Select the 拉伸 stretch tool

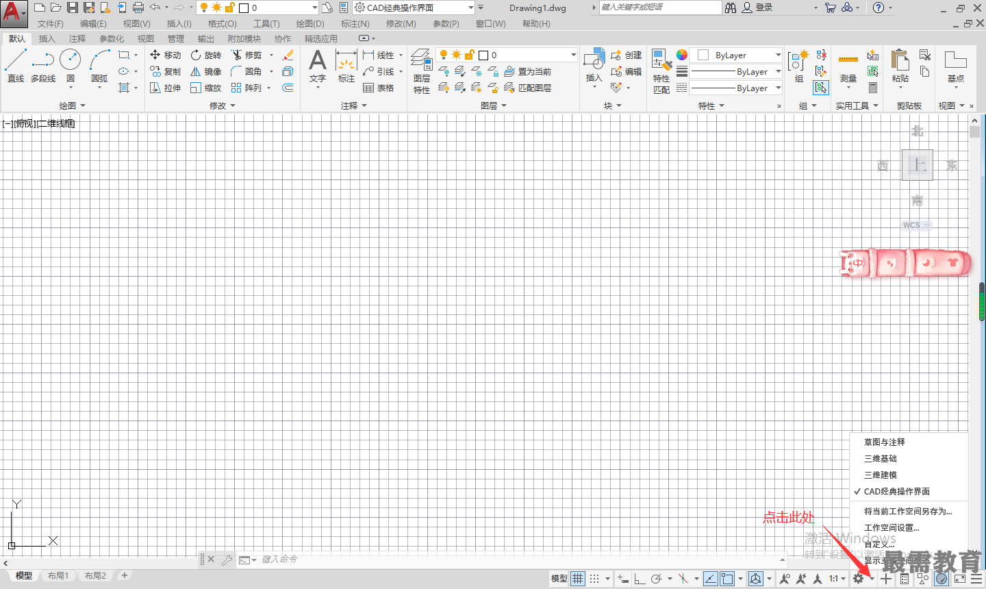tap(165, 88)
